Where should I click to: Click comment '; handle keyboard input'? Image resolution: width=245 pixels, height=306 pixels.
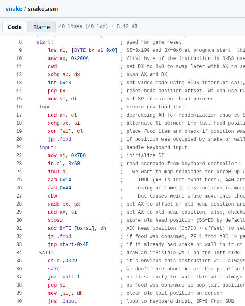tap(154, 147)
